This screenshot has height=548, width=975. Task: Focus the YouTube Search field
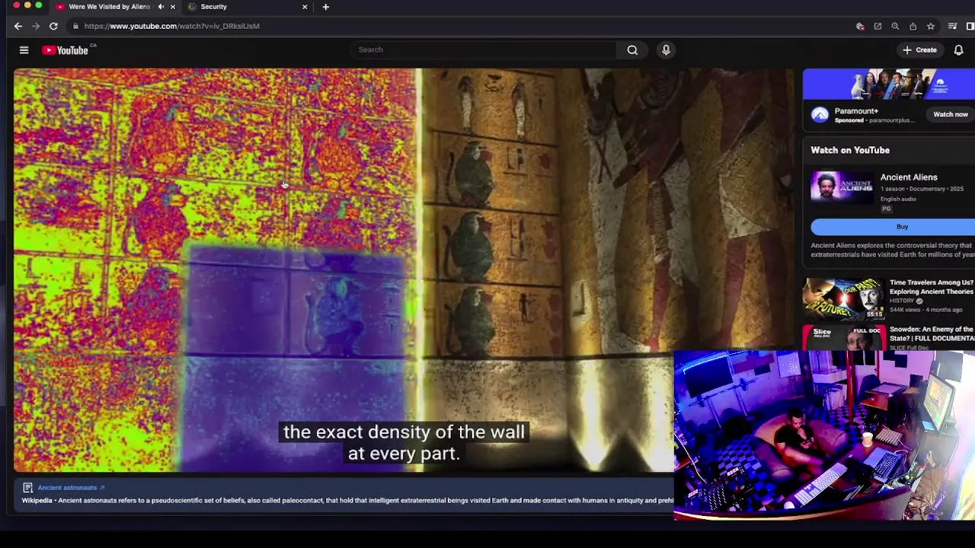pos(484,50)
